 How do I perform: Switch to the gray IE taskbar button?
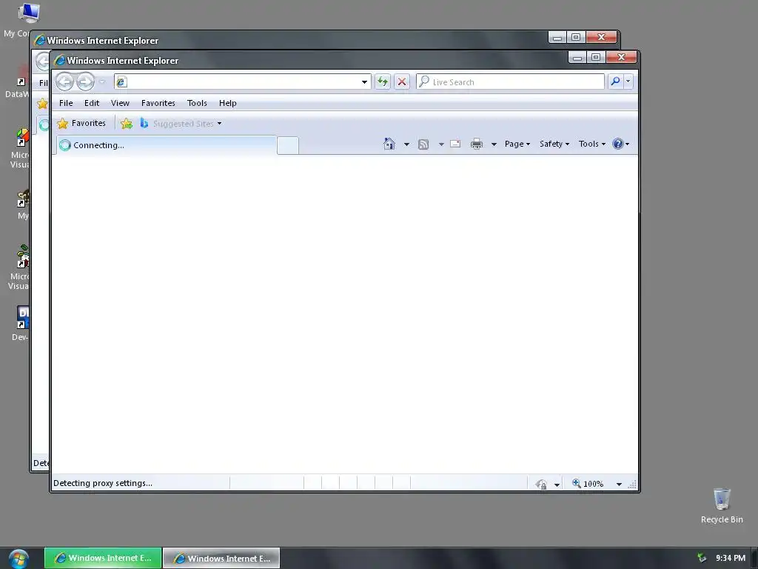coord(221,558)
